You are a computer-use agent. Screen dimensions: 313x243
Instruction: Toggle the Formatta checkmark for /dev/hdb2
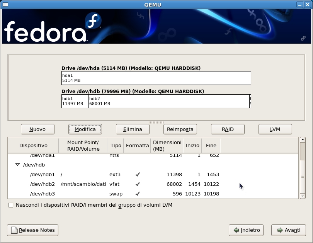[x=138, y=184]
